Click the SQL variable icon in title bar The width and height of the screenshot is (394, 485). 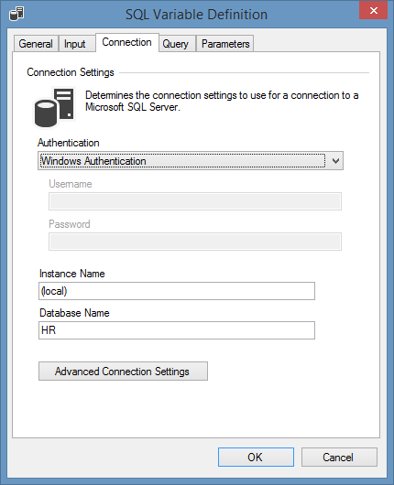16,15
